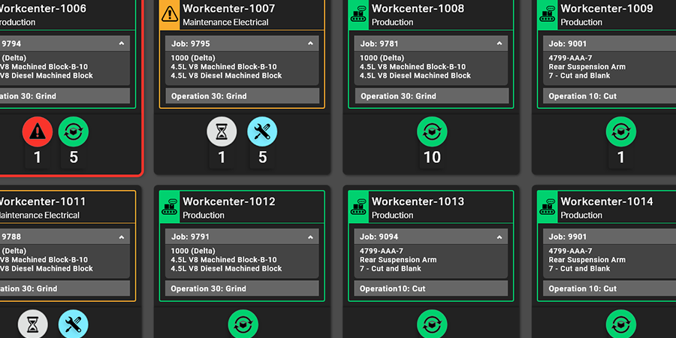Toggle the Job 9791 expander arrow
Screen dimensions: 676x338
[310, 237]
